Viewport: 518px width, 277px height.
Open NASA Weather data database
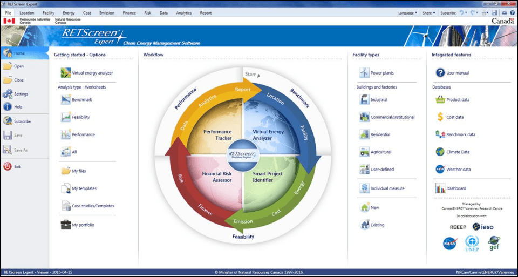coord(440,169)
